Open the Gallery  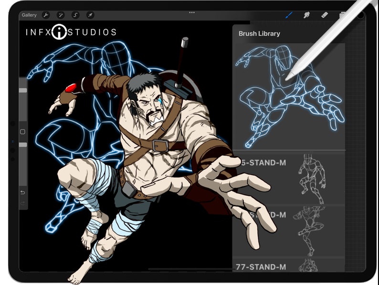pyautogui.click(x=29, y=15)
